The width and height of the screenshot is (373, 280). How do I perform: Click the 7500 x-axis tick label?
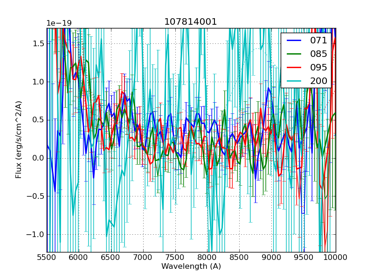click(x=175, y=258)
